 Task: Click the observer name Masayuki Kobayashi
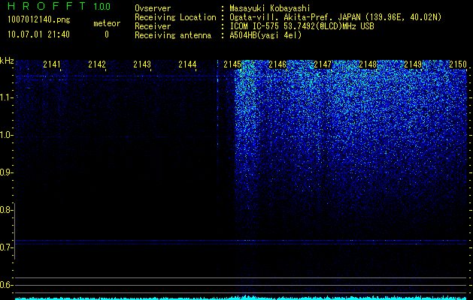tap(270, 8)
